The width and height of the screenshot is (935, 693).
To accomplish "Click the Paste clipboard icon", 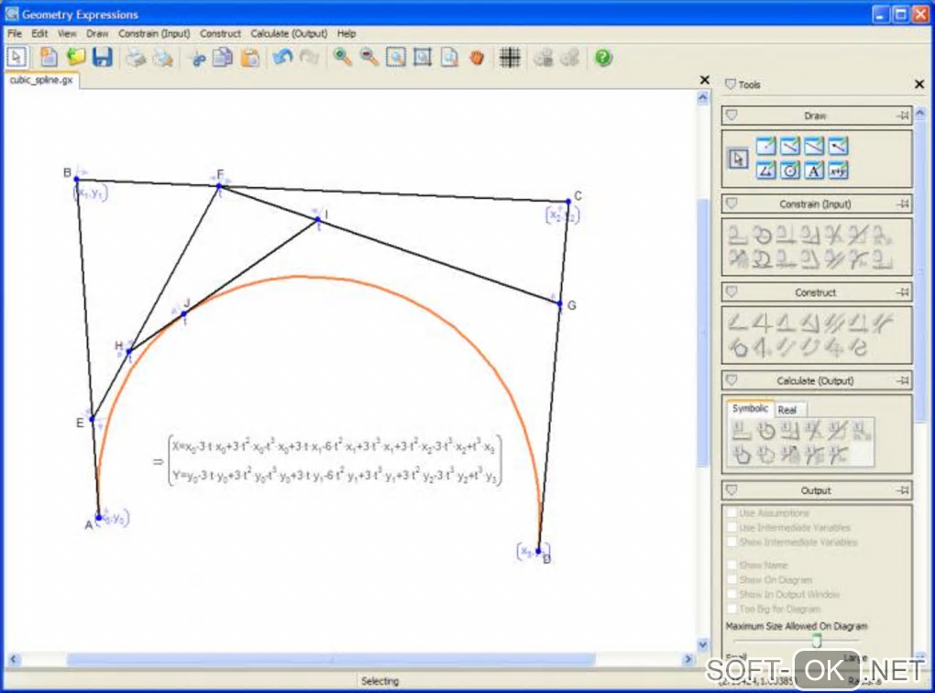I will pyautogui.click(x=250, y=58).
